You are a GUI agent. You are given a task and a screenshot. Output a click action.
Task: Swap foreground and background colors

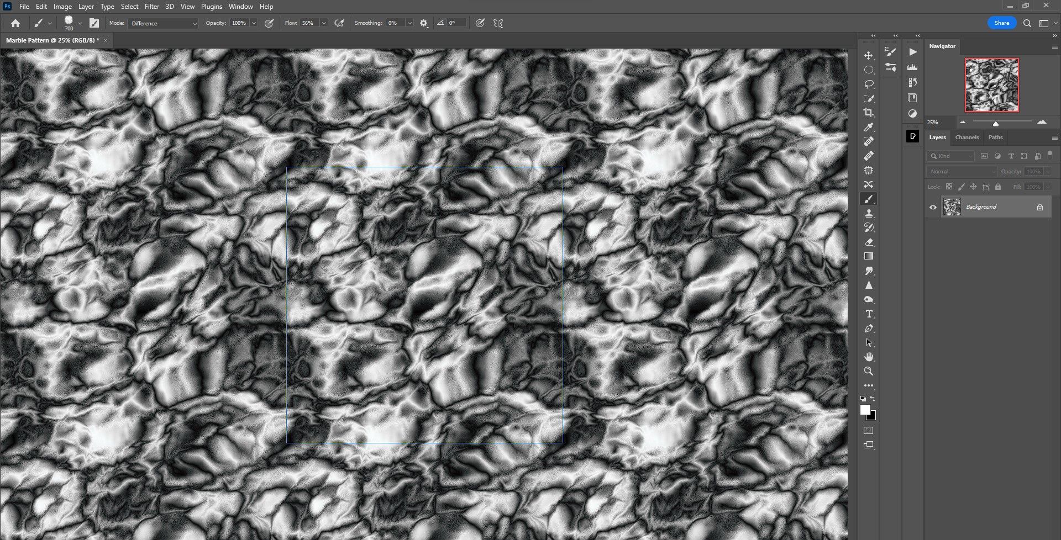point(873,399)
